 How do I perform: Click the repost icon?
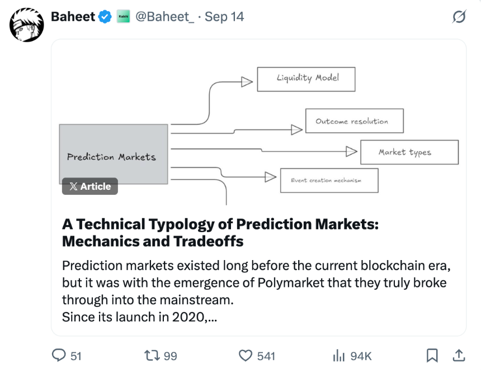[x=151, y=355]
